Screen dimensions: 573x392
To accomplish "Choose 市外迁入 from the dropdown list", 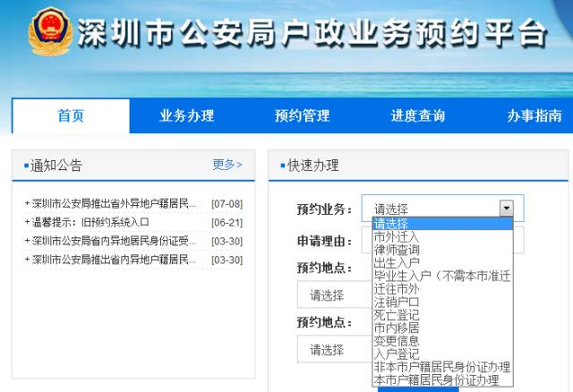I will [x=442, y=237].
